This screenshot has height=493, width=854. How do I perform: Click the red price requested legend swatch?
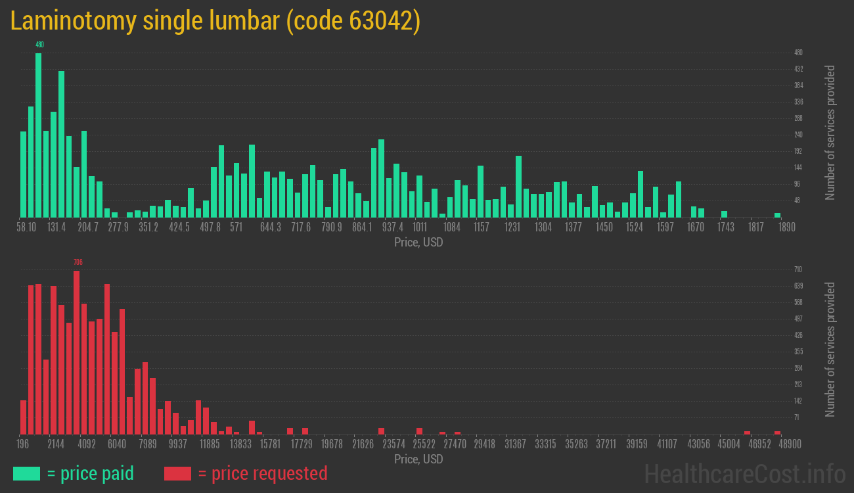click(x=177, y=473)
